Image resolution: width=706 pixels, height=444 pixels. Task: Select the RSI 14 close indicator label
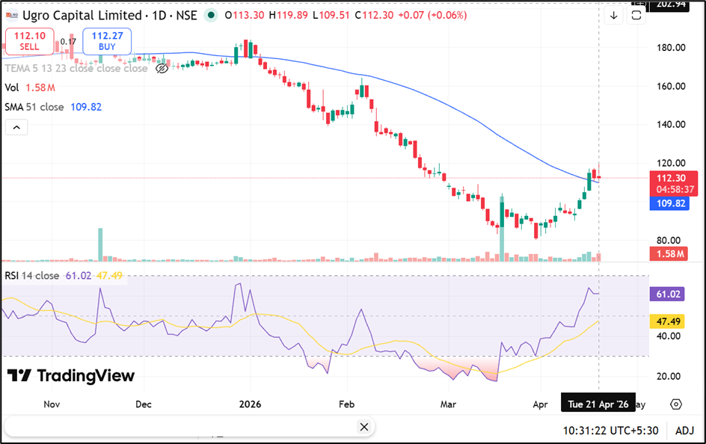(32, 276)
